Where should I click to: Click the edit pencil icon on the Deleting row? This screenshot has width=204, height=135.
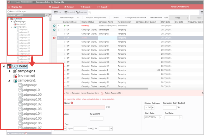click(54, 26)
